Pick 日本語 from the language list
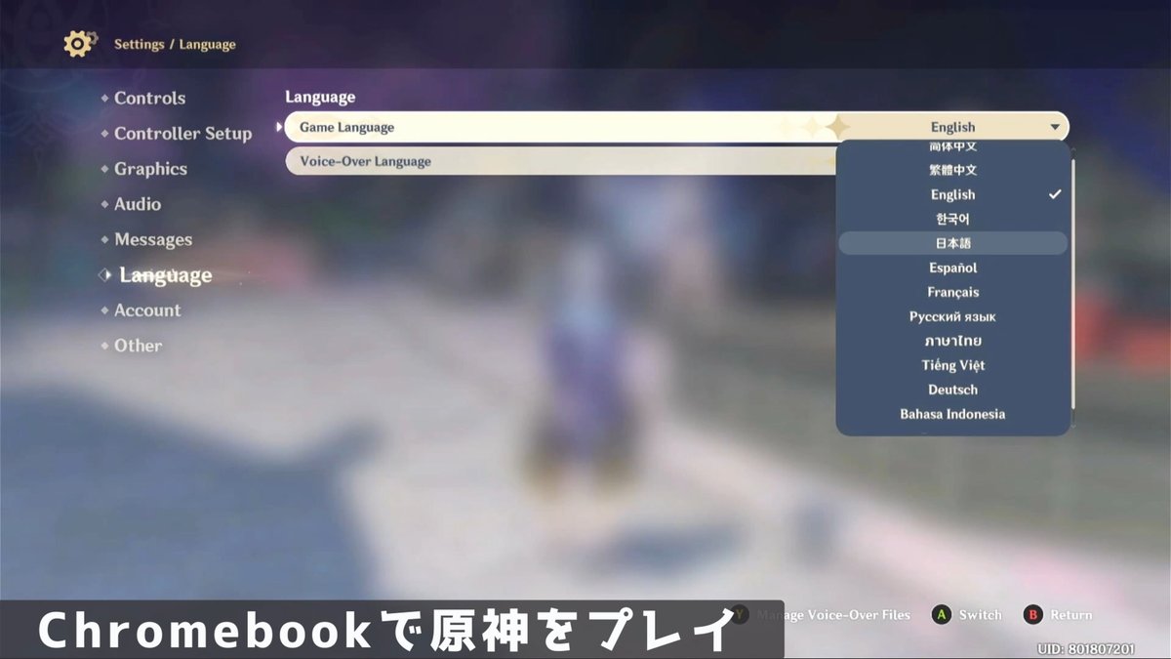This screenshot has height=659, width=1171. [x=952, y=243]
